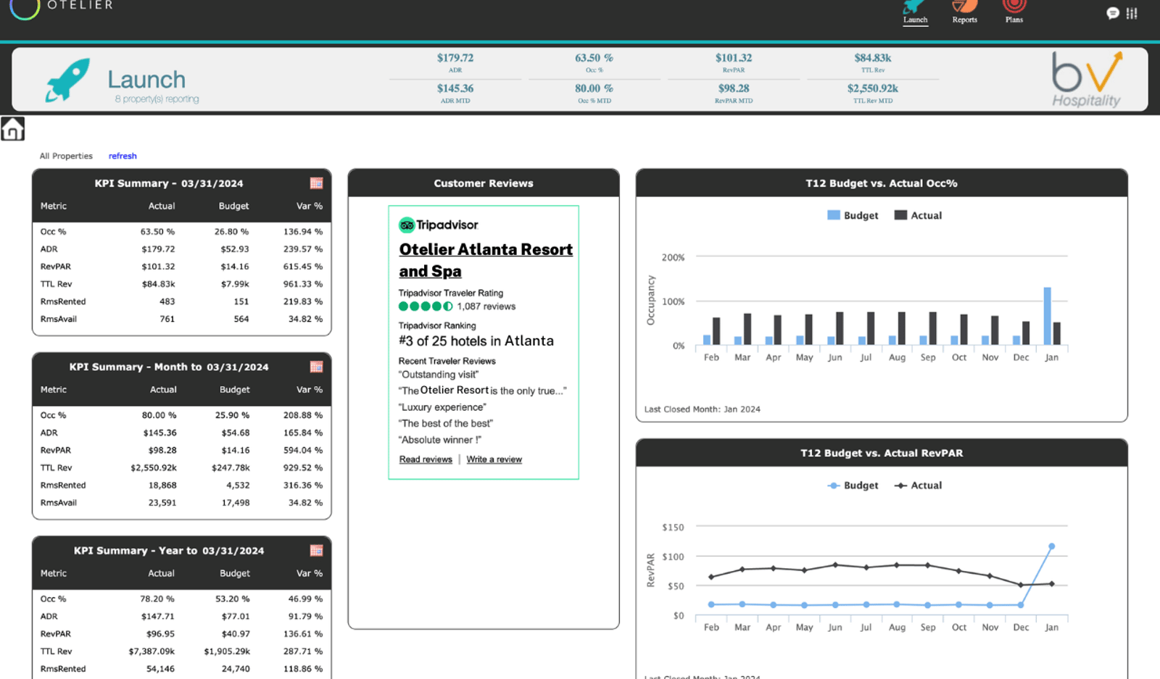
Task: Click the 8 property(s) reporting text
Action: pyautogui.click(x=157, y=99)
